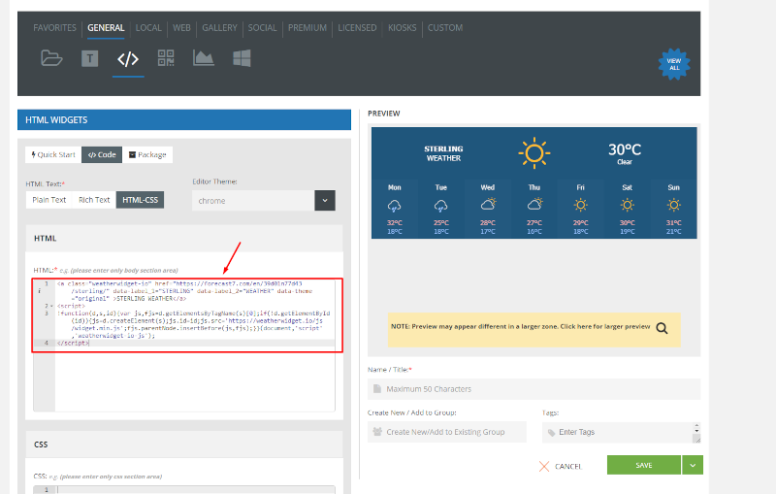Click the sun icon in weather header
The width and height of the screenshot is (776, 494).
coord(534,153)
